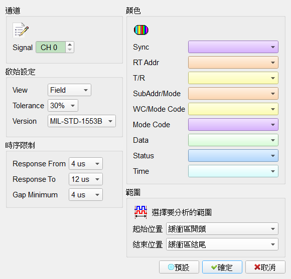Click the Response To label
Screen dimensions: 291x279
(34, 179)
